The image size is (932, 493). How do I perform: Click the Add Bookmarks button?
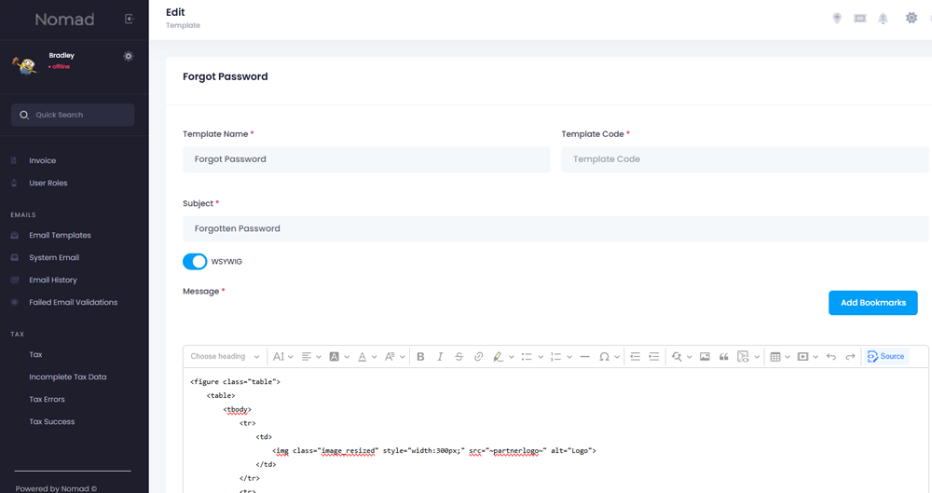[x=872, y=303]
